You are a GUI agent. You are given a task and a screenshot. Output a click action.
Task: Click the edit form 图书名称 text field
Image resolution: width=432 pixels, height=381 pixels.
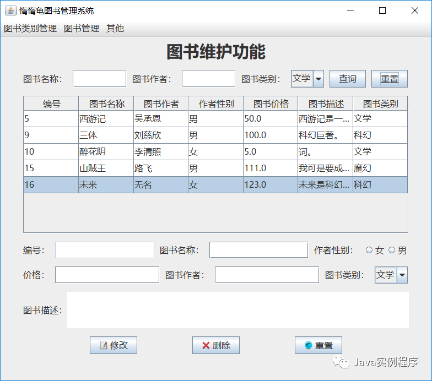click(x=259, y=250)
